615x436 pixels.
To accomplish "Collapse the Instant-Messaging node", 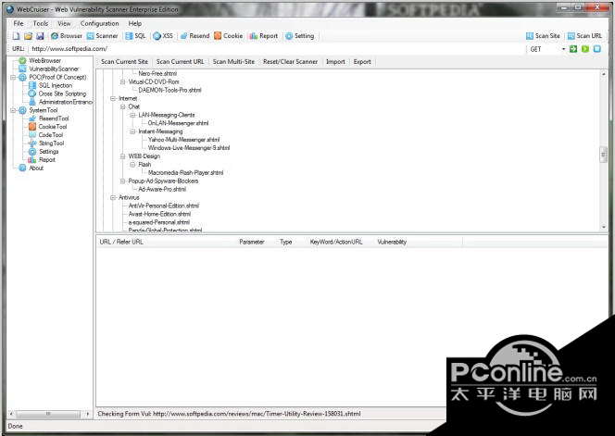I will [x=132, y=131].
